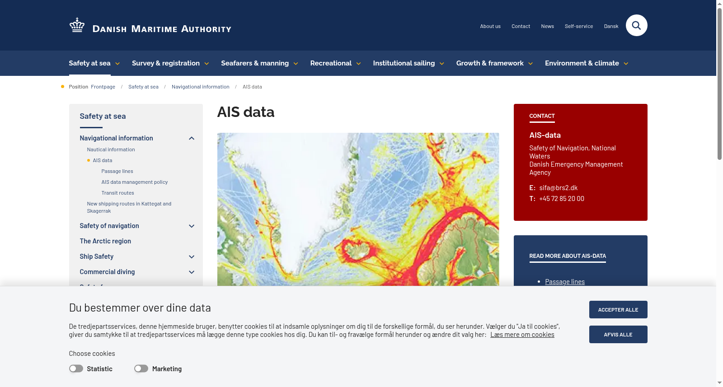The height and width of the screenshot is (387, 723).
Task: Expand Environment & climate menu chevron
Action: (x=626, y=64)
